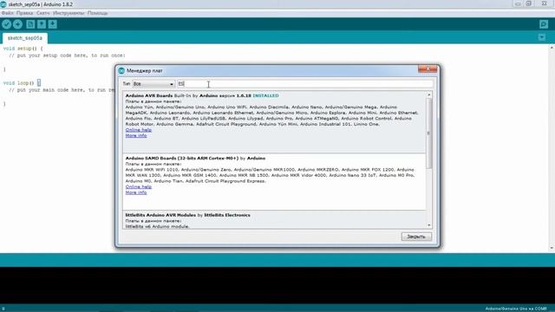
Task: Click the Verify sketch checkmark icon
Action: coord(6,24)
